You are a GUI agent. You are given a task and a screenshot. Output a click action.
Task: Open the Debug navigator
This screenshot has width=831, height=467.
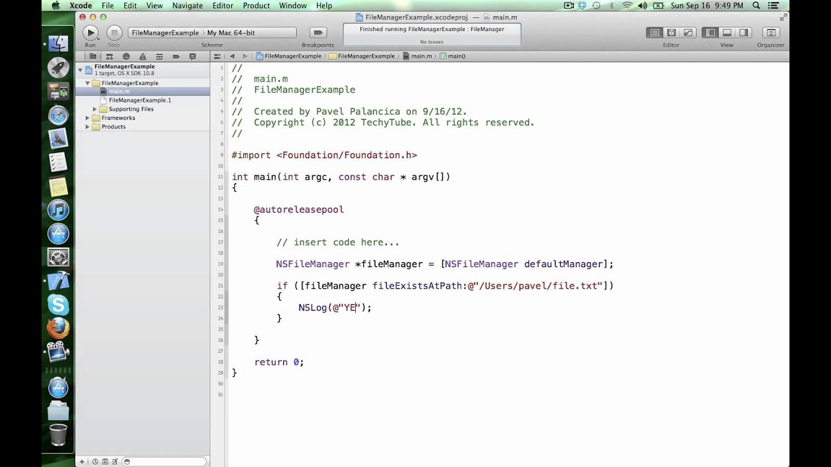(x=160, y=56)
